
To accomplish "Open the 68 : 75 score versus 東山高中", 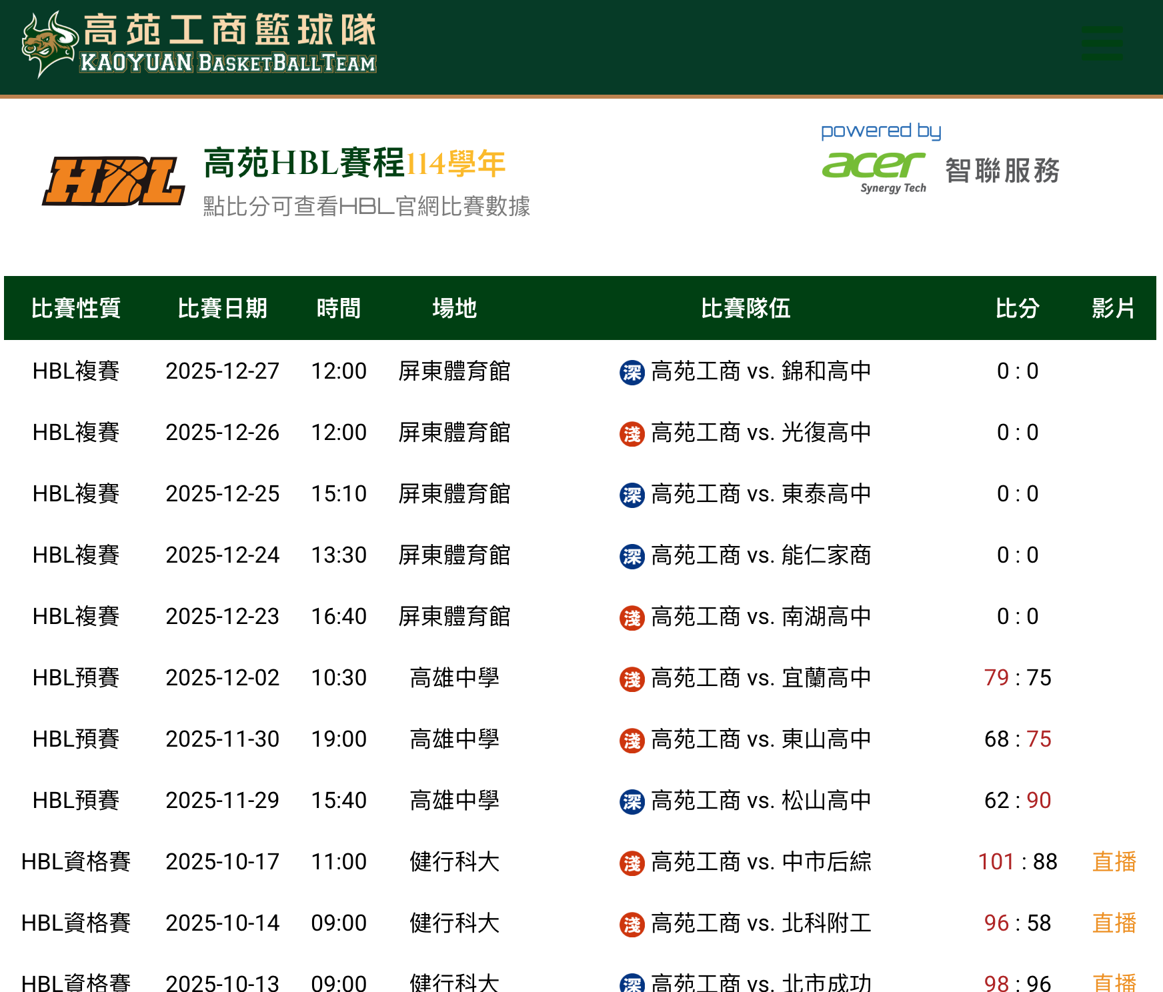I will click(x=1017, y=739).
